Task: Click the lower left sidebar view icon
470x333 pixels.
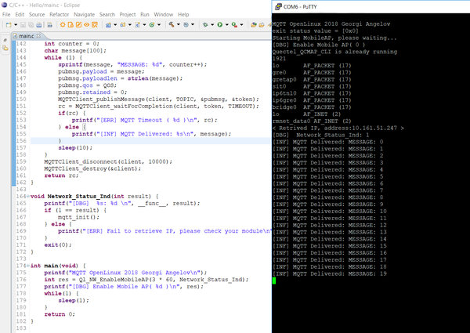Action: [5, 48]
